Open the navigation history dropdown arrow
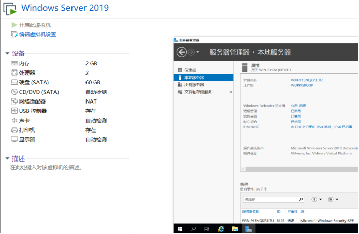 coord(198,52)
